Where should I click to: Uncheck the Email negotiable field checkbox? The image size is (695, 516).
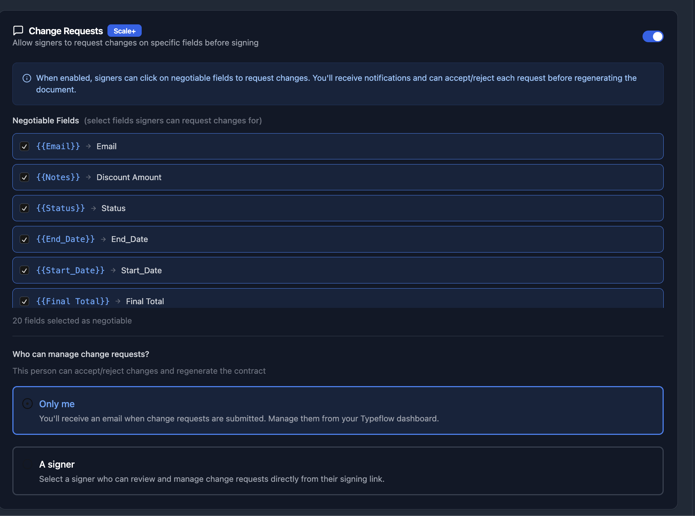[24, 146]
